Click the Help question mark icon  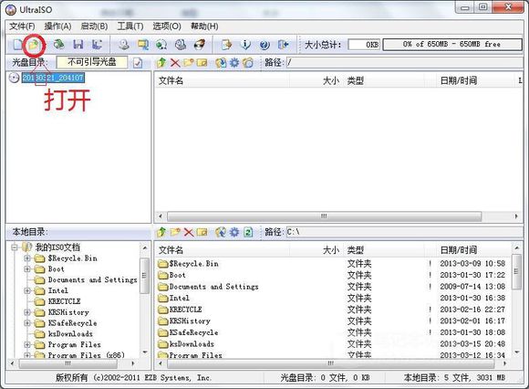(264, 45)
